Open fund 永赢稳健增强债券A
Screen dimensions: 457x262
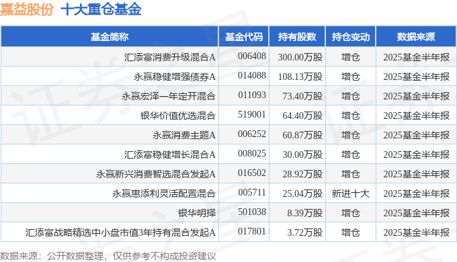175,77
